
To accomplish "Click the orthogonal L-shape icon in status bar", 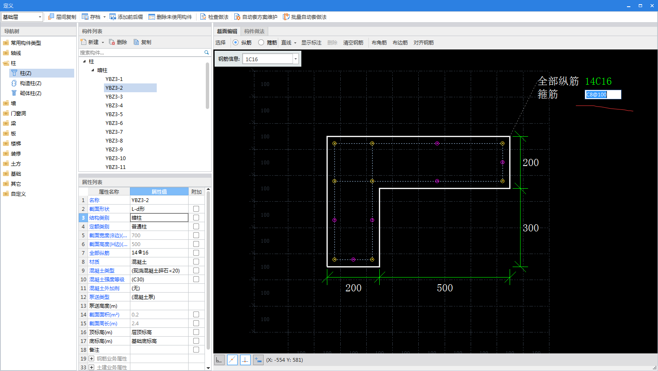I will (x=219, y=360).
